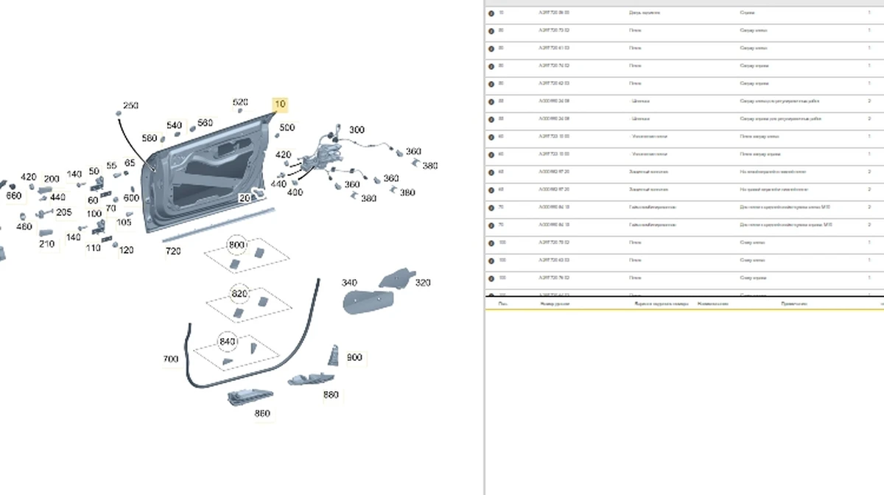The width and height of the screenshot is (884, 495).
Task: Click info icon in second table row
Action: [491, 30]
